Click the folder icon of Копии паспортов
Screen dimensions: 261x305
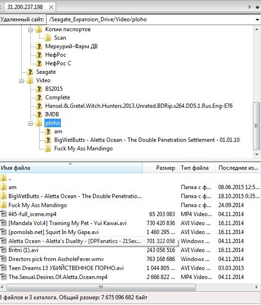[39, 30]
